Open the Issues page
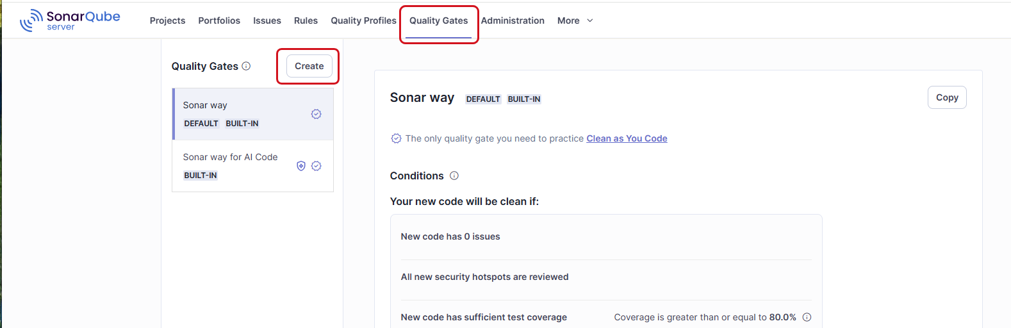1011x328 pixels. 267,20
